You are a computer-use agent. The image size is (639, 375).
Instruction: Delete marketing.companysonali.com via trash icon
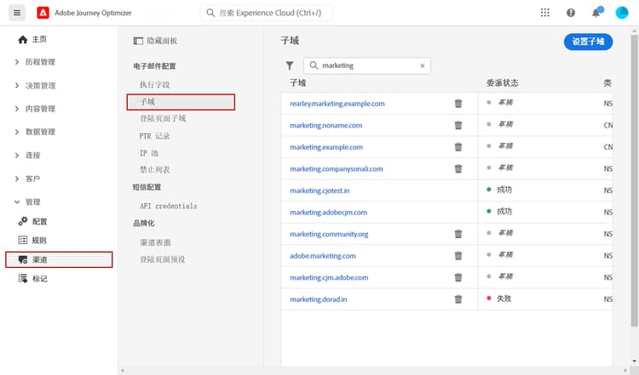458,168
